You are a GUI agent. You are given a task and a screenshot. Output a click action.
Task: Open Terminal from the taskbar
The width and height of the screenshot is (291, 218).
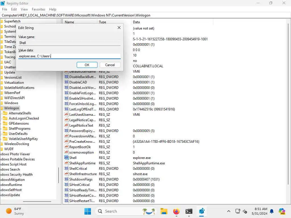189,211
